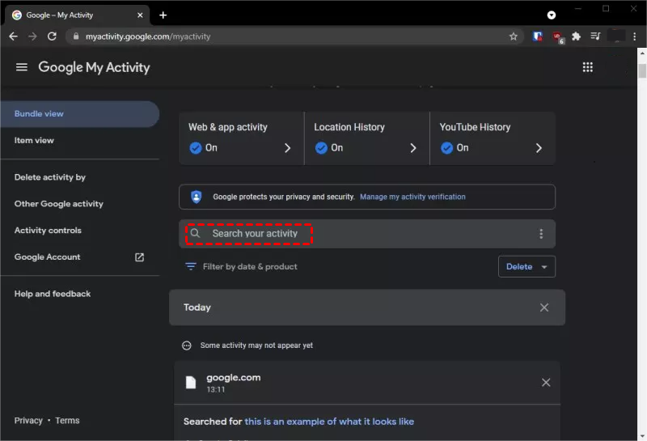Bookmark this page with the star icon
The image size is (647, 441).
(513, 36)
